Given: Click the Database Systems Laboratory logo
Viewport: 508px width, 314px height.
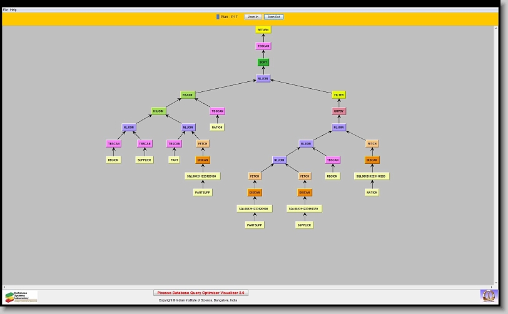Looking at the screenshot, I should 21,296.
